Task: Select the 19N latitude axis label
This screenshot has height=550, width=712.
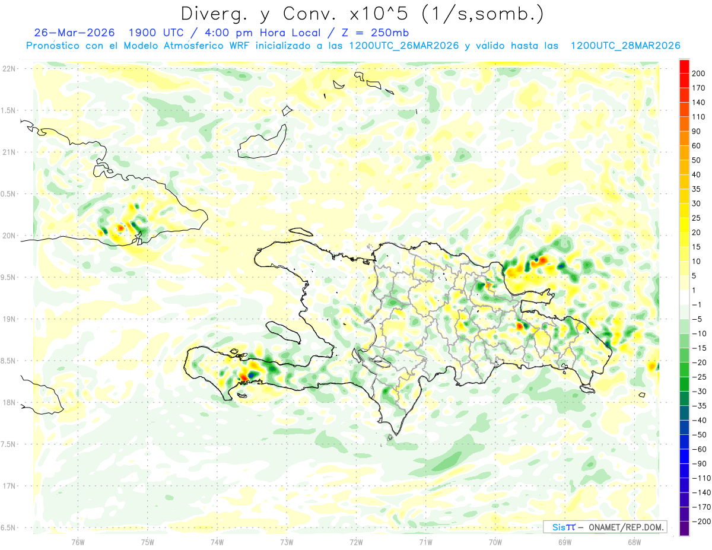Action: (8, 319)
